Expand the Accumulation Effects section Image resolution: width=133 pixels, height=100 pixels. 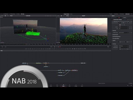point(116,39)
